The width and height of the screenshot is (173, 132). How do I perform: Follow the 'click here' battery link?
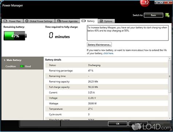pyautogui.click(x=108, y=53)
